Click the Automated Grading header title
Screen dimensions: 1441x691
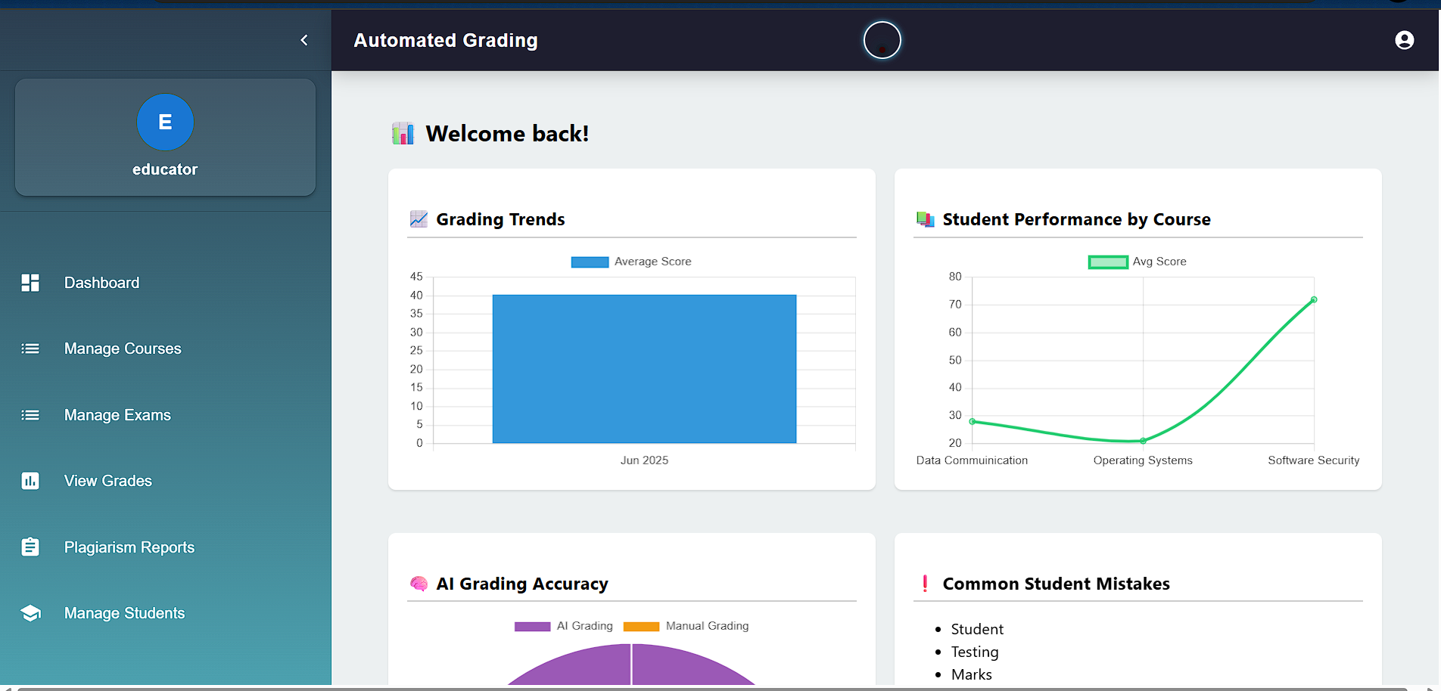446,40
